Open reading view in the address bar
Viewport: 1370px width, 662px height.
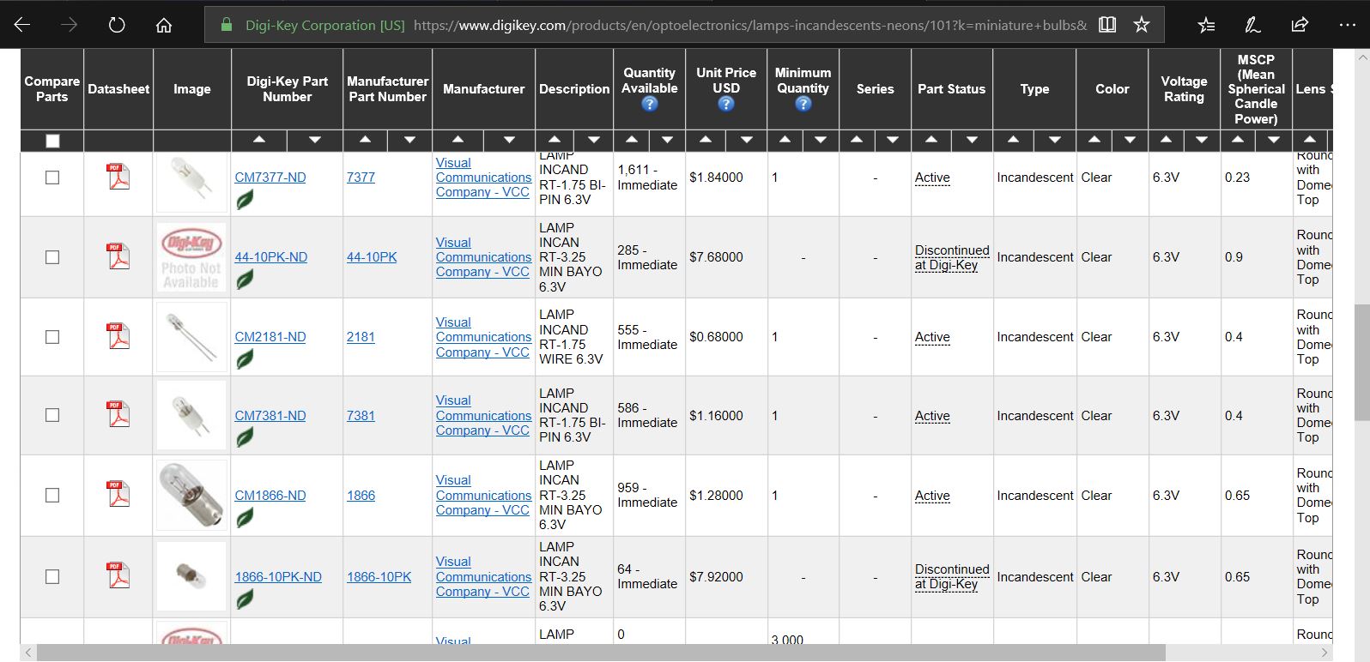click(1107, 25)
